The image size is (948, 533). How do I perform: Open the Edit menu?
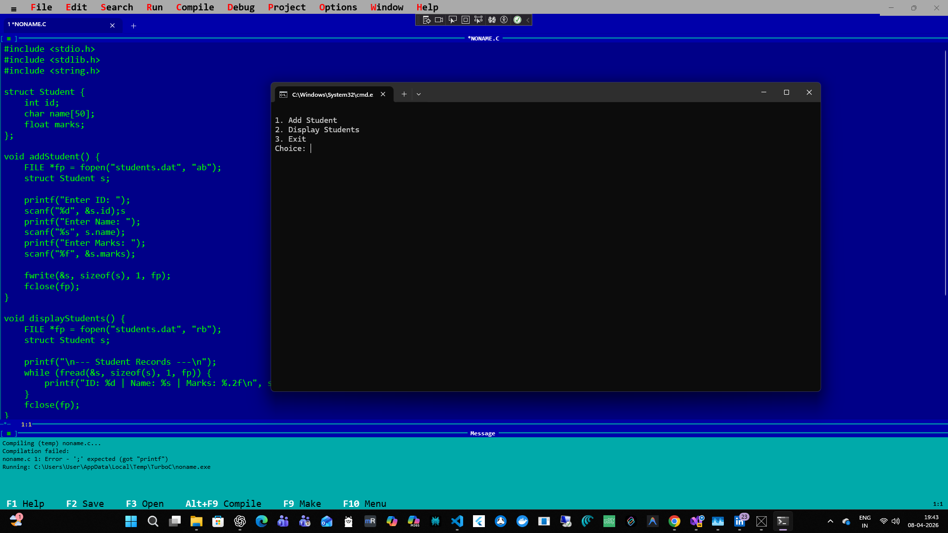click(x=76, y=7)
